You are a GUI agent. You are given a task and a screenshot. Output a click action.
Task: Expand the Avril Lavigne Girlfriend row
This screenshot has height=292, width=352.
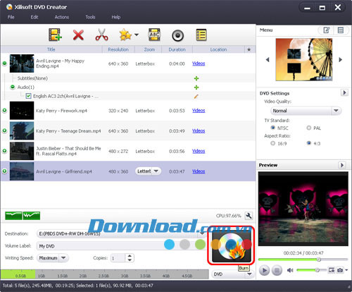pyautogui.click(x=4, y=171)
